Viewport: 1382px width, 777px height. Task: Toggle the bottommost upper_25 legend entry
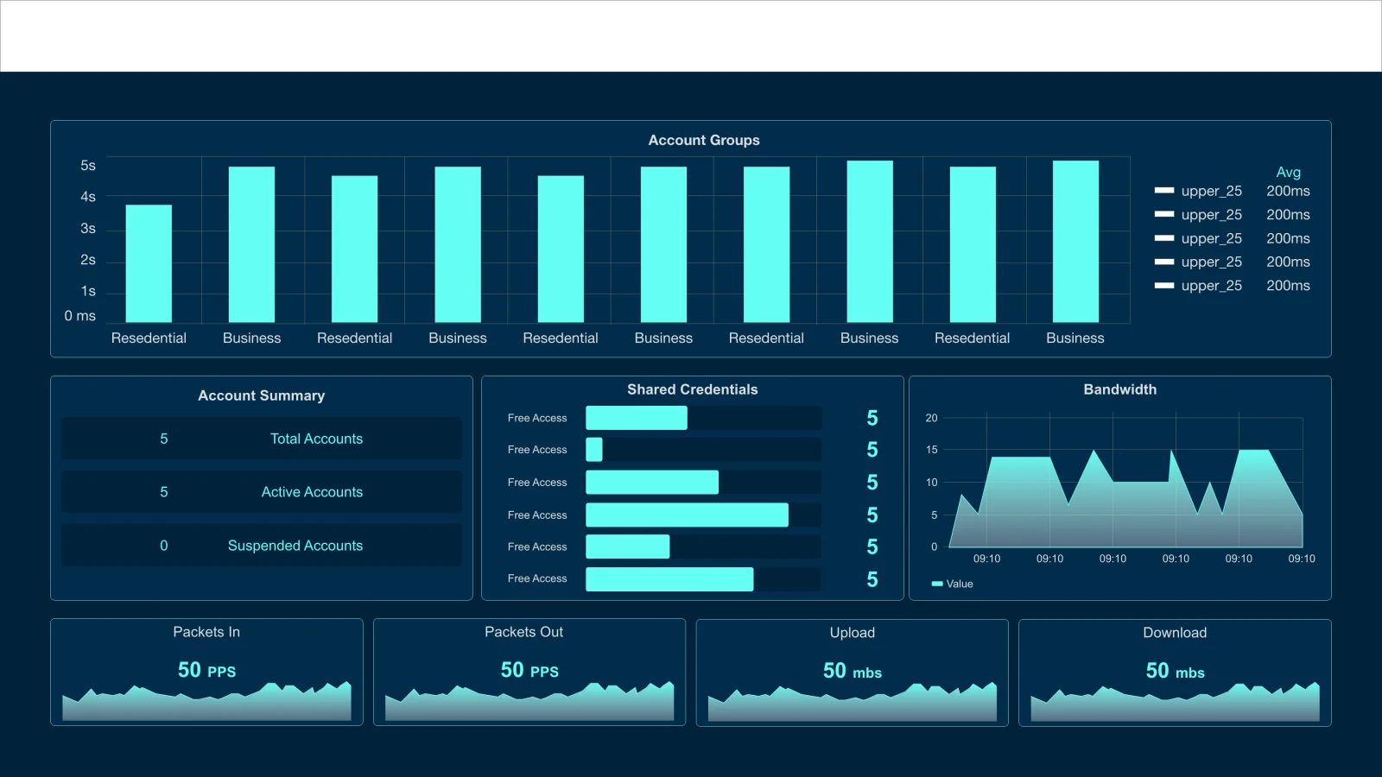(1199, 286)
